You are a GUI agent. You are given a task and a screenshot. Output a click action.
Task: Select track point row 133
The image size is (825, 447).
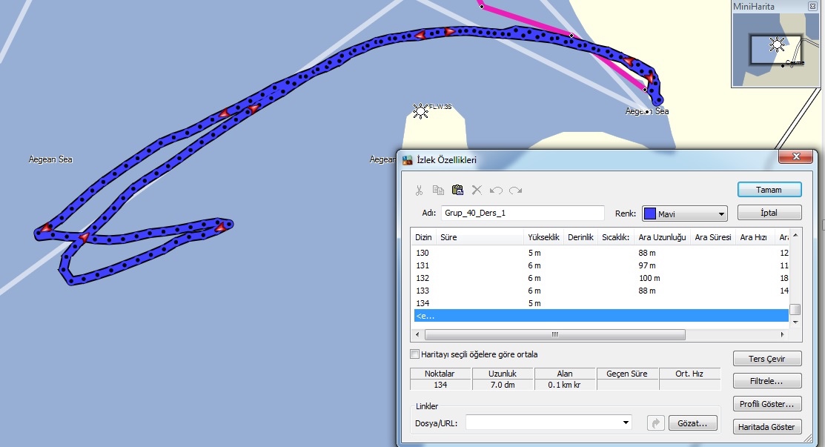601,291
